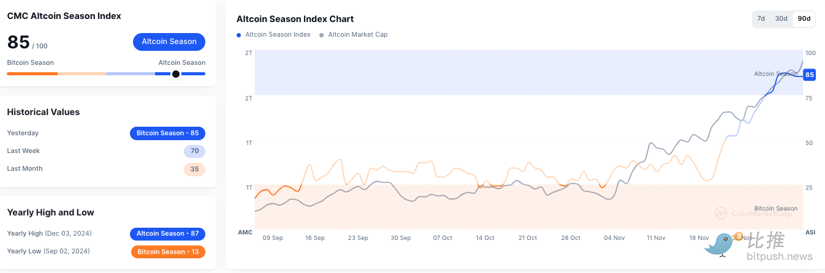Click the bitpush.news watermark text
825x273 pixels.
[x=780, y=256]
